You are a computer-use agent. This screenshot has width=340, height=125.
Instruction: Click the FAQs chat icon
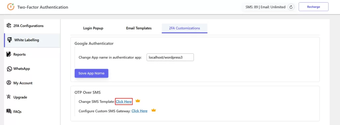(9, 111)
